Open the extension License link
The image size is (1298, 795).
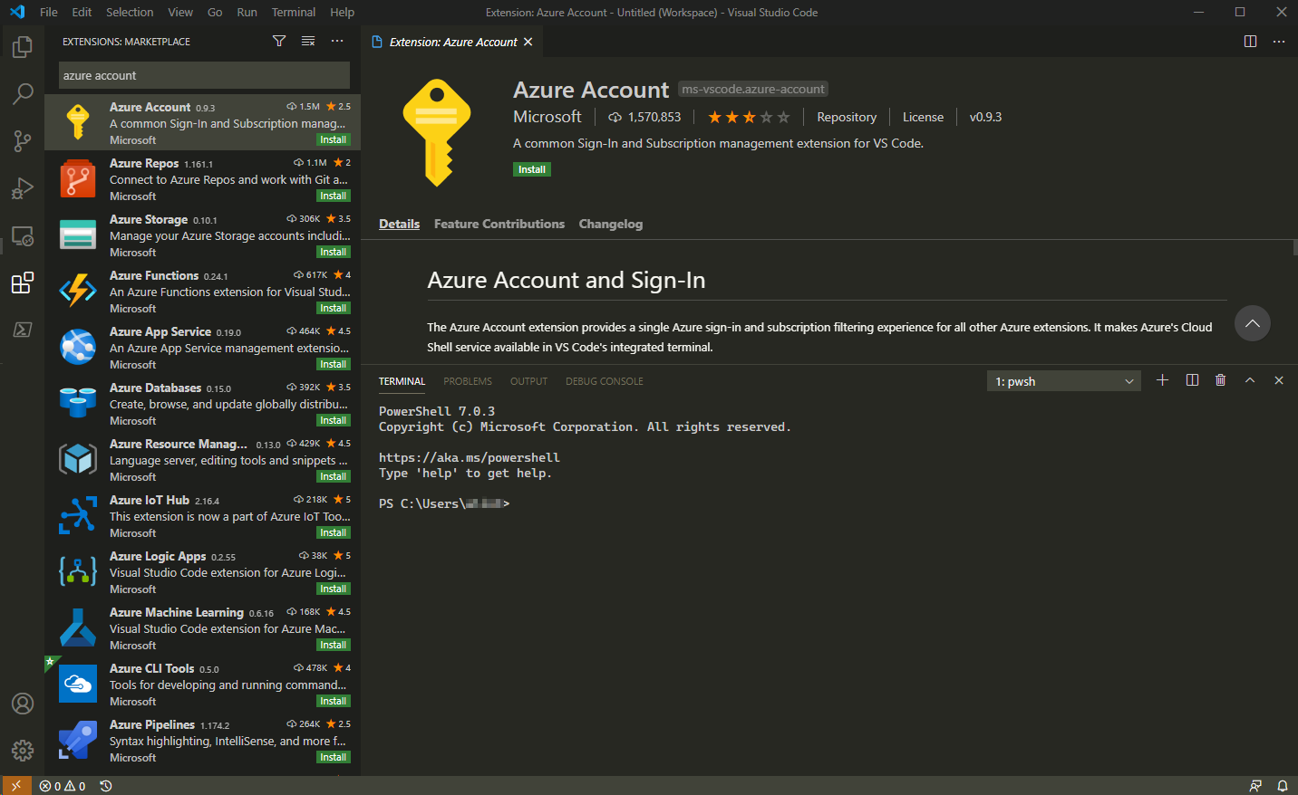pyautogui.click(x=923, y=117)
